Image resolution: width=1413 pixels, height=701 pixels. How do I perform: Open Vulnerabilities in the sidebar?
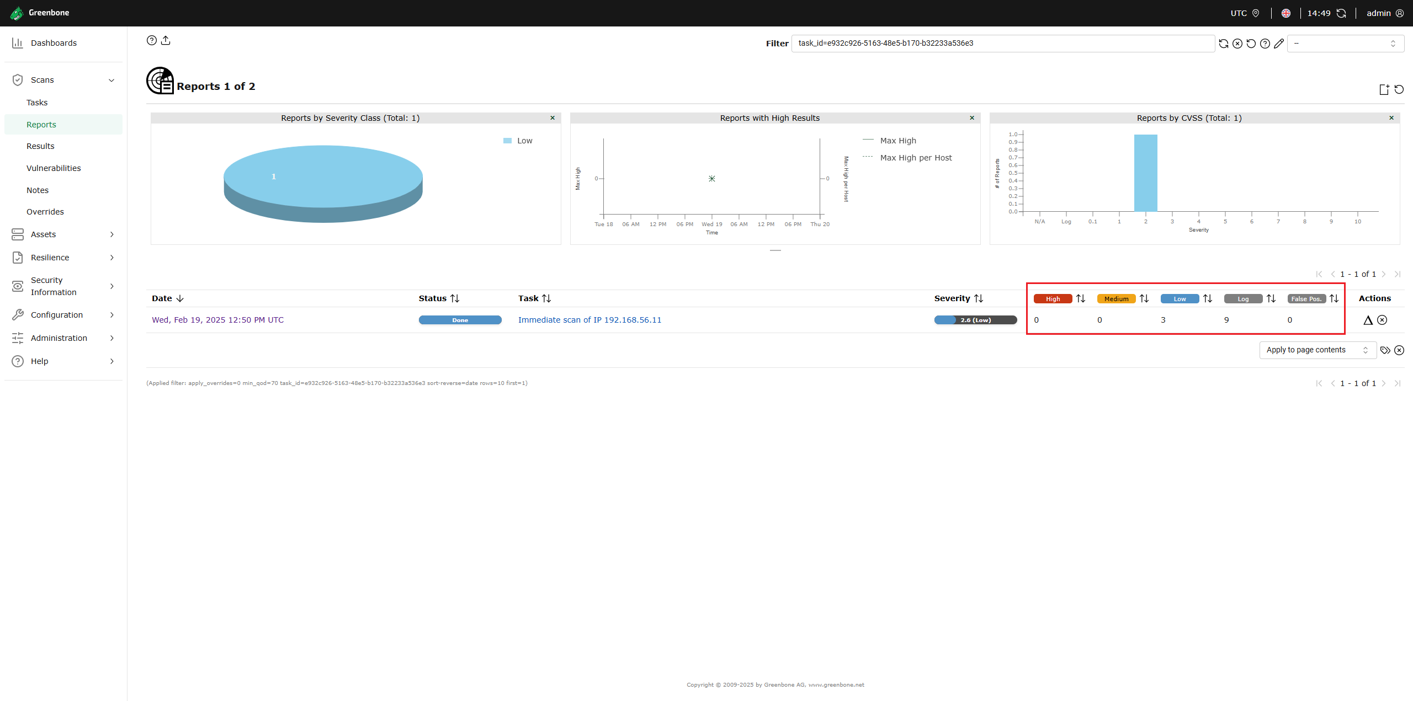pos(54,168)
